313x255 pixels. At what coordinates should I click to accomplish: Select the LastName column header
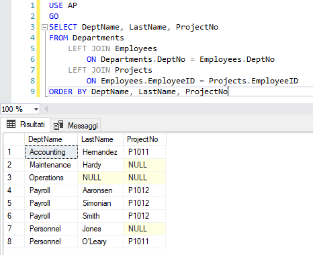tap(100, 139)
